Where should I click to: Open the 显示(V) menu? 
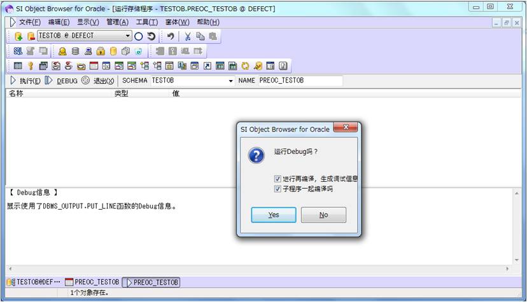pos(88,22)
